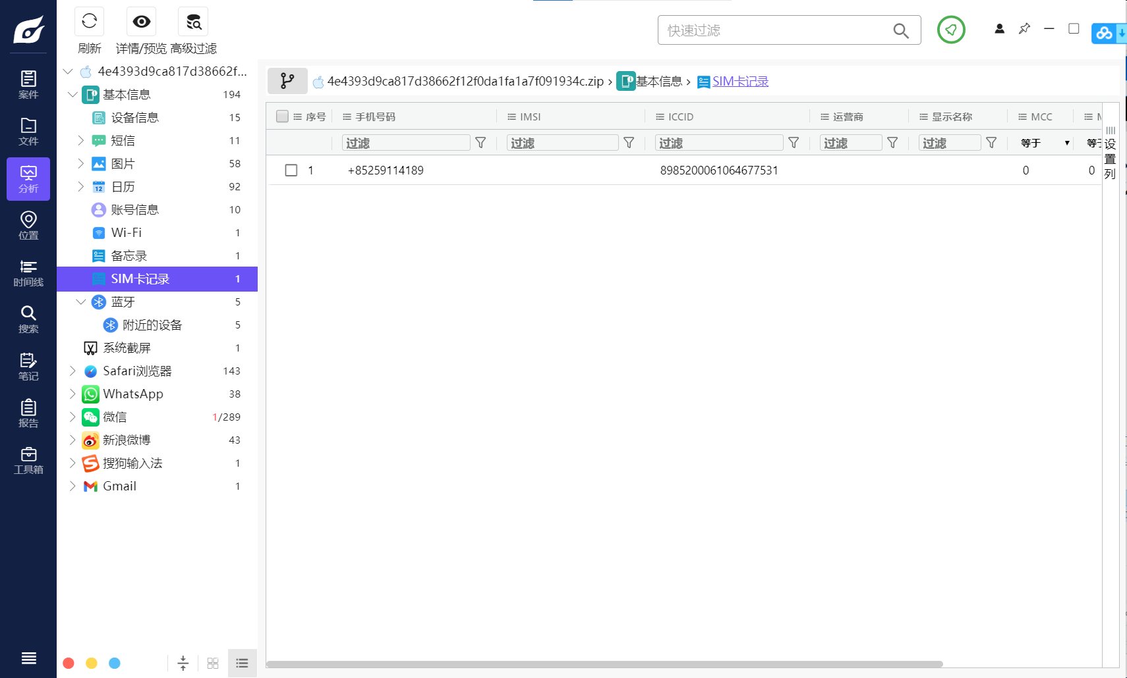The image size is (1127, 678).
Task: Open the Location (位置) sidebar section
Action: 28,226
